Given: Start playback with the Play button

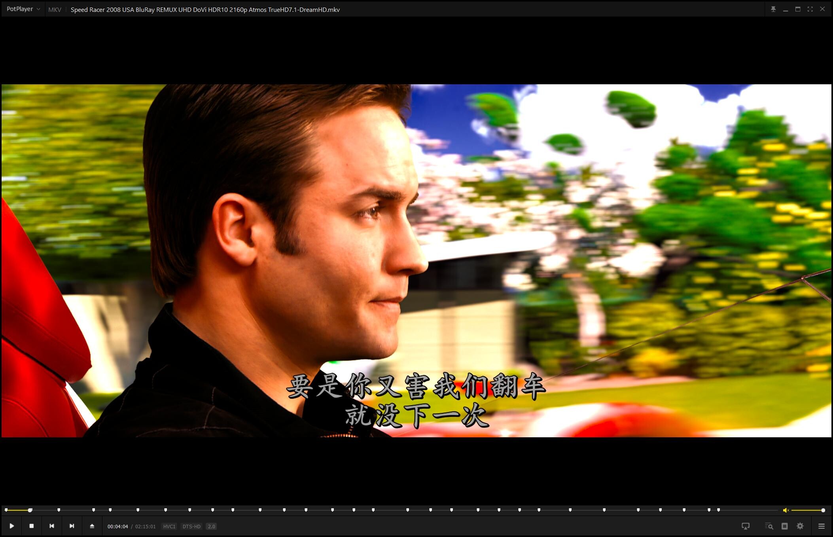Looking at the screenshot, I should click(12, 526).
